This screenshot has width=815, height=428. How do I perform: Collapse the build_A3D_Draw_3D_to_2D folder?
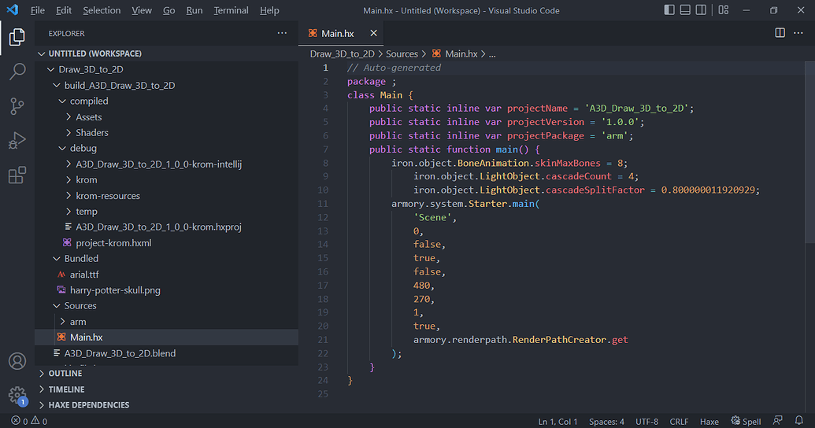point(166,85)
